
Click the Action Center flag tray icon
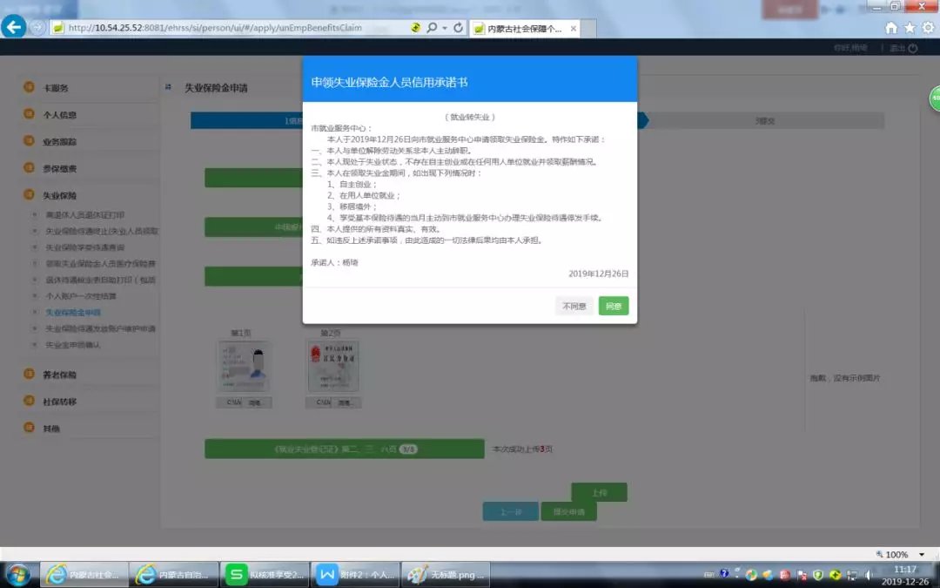802,576
